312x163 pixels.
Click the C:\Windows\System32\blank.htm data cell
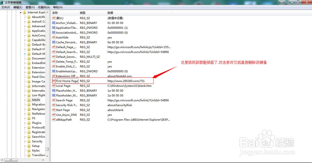click(129, 86)
